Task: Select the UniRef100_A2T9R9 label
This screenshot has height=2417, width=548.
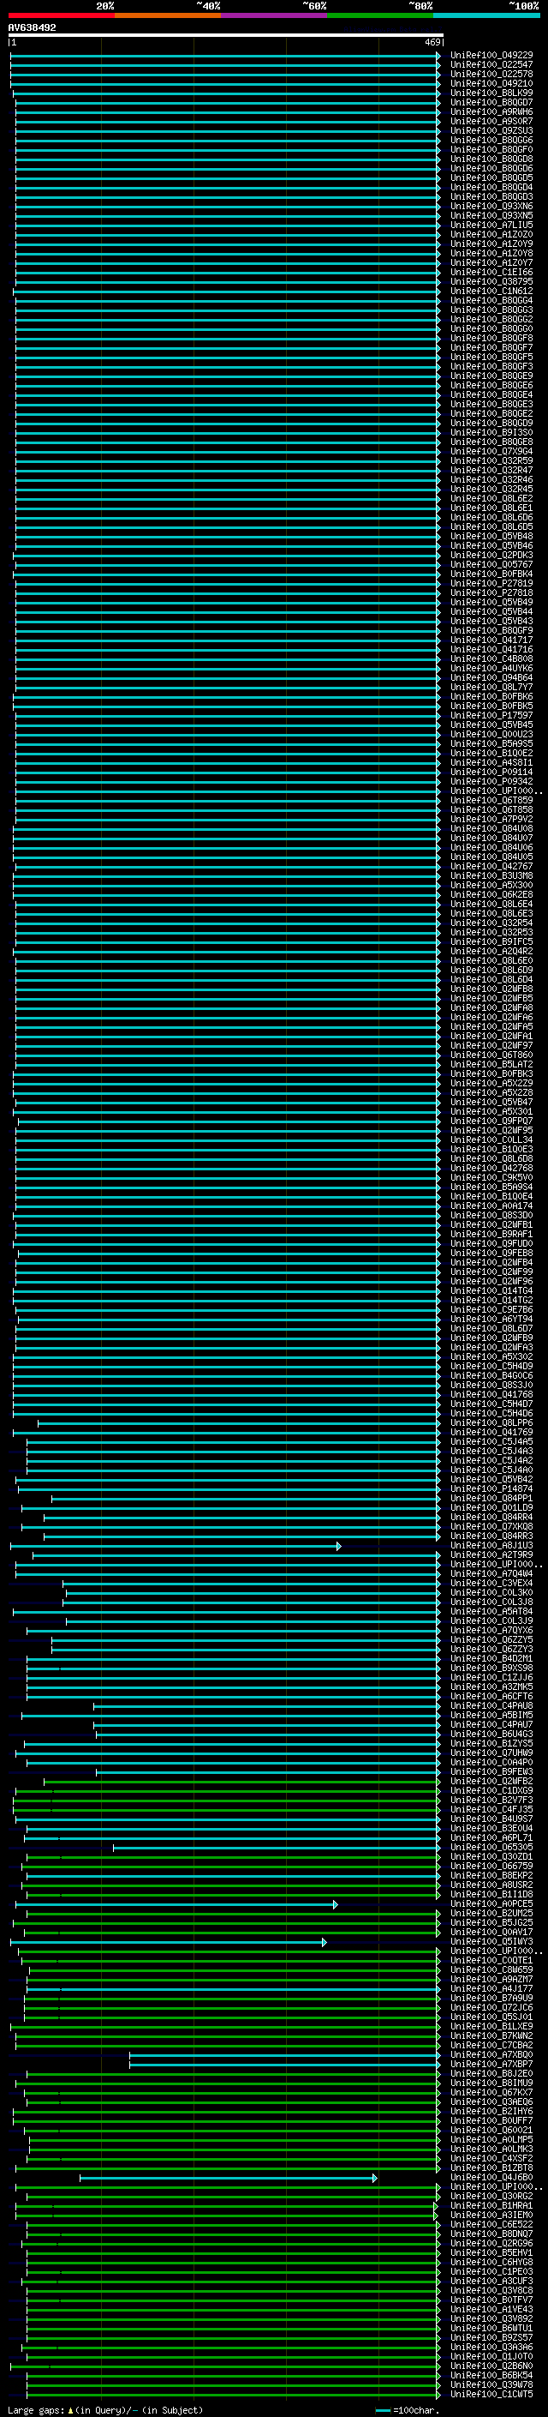Action: 491,1554
